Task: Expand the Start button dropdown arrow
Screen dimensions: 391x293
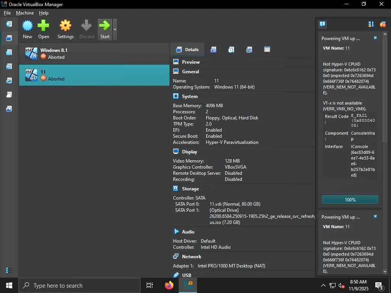Action: point(115,29)
